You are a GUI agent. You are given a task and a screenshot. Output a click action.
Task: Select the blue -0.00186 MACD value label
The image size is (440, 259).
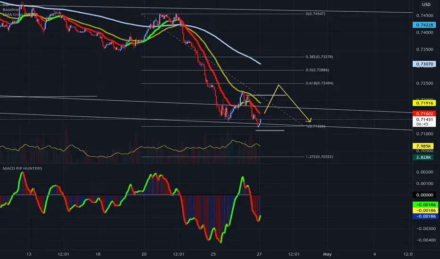tap(424, 216)
